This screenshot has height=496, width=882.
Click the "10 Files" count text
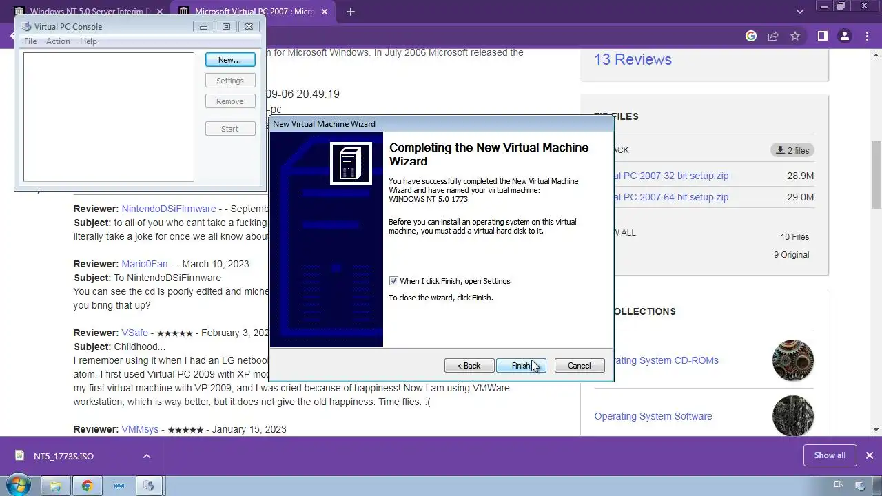795,237
